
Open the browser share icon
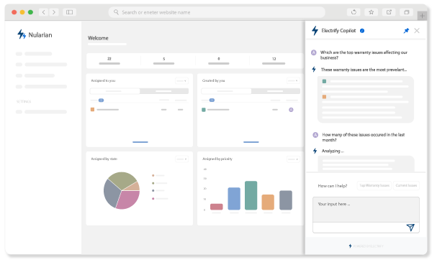389,12
